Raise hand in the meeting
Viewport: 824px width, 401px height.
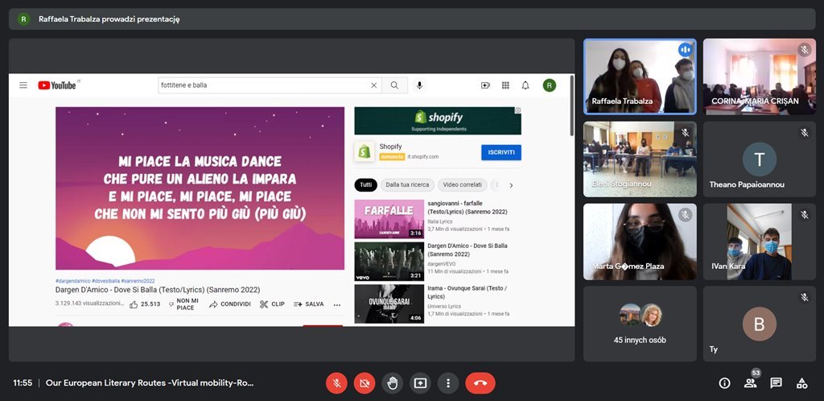pyautogui.click(x=392, y=383)
